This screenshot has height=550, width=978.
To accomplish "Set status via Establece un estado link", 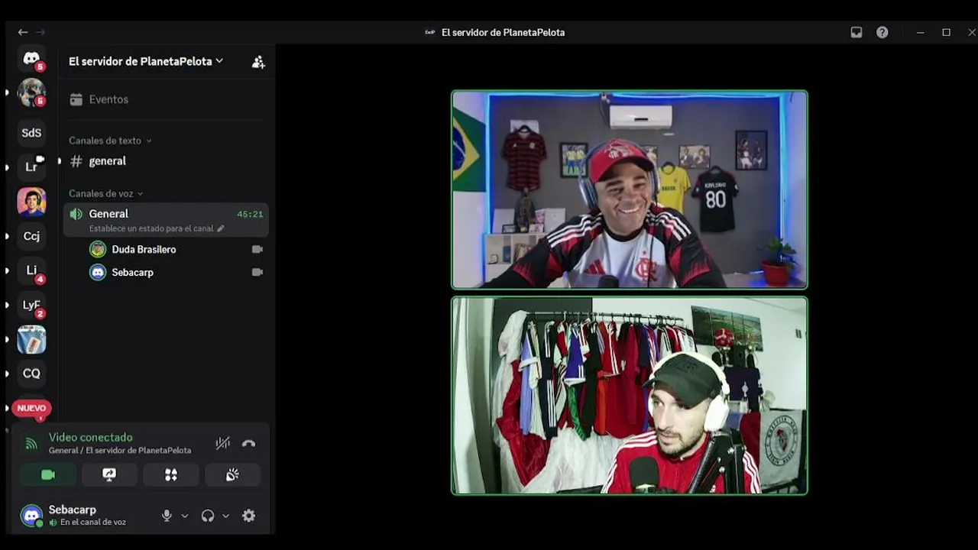I will (157, 228).
